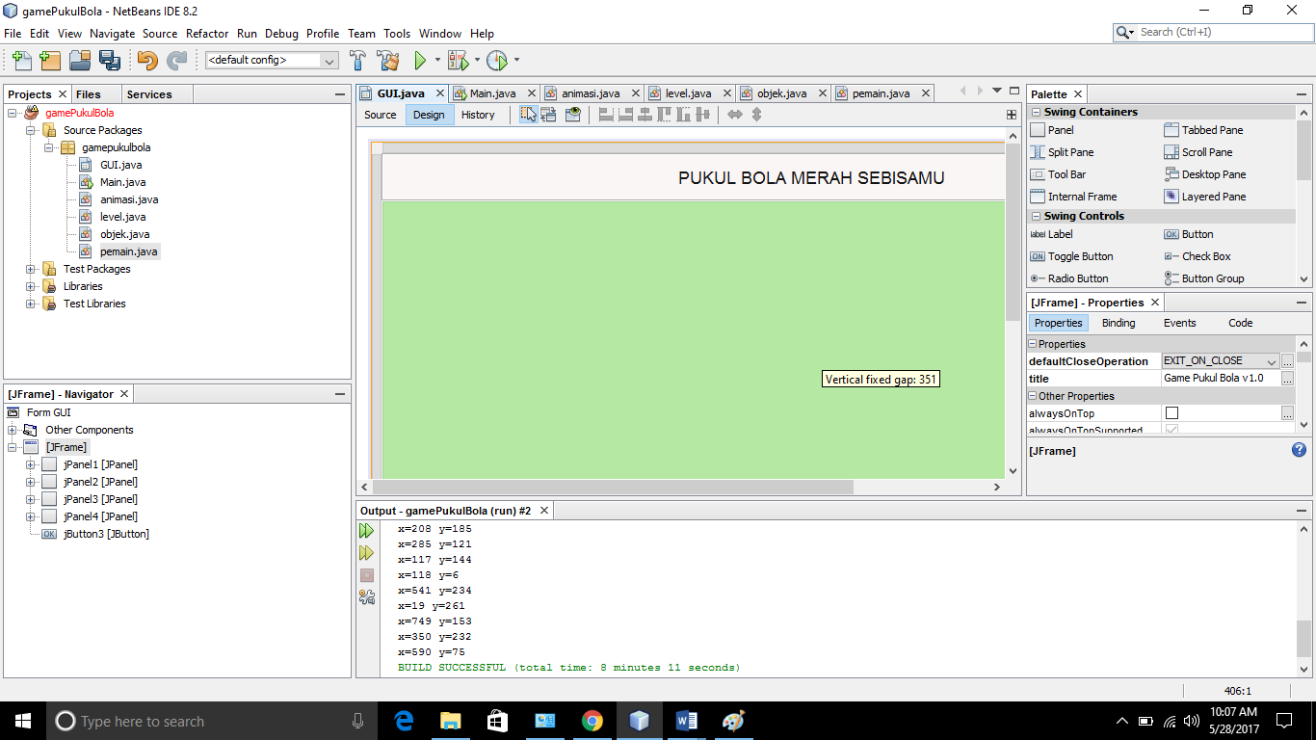The image size is (1316, 740).
Task: Run the gamePukulBola project with green Run icon
Action: click(x=421, y=60)
